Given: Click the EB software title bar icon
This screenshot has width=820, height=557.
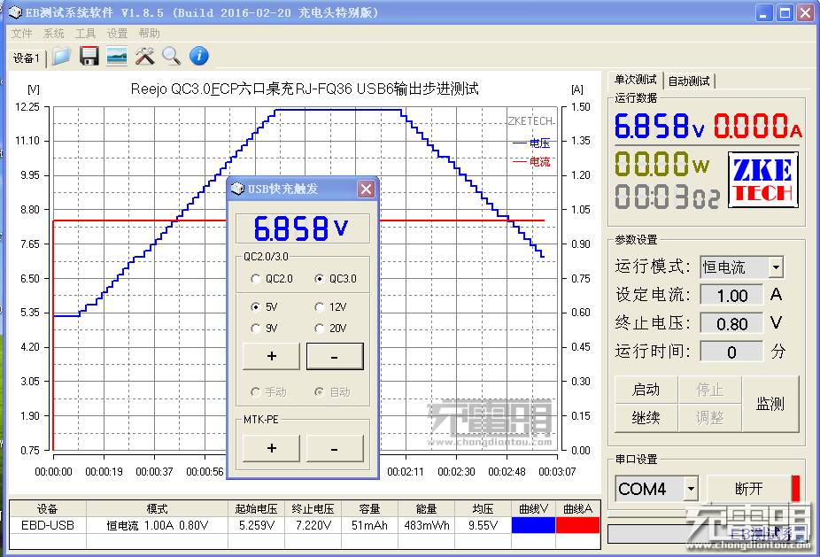Looking at the screenshot, I should [x=15, y=12].
